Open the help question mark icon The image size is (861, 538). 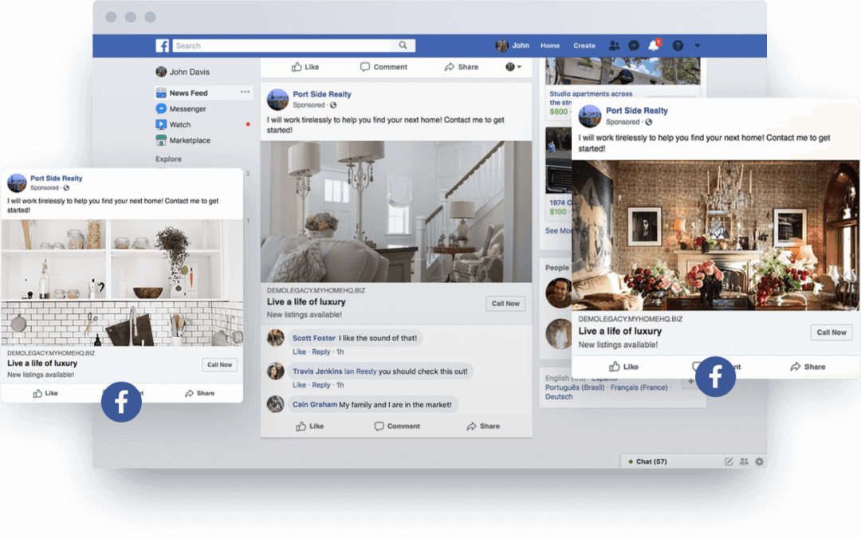tap(678, 45)
